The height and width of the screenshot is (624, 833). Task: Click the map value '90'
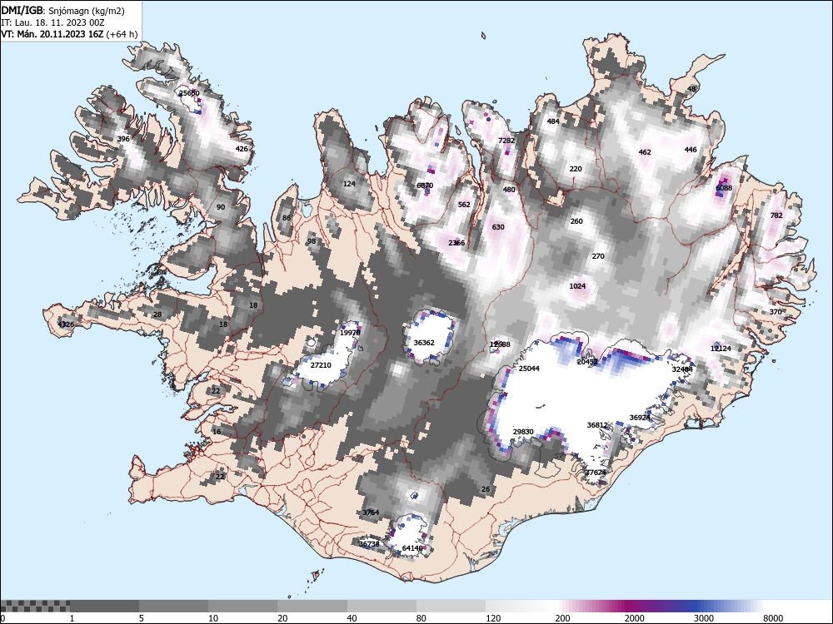click(x=221, y=207)
